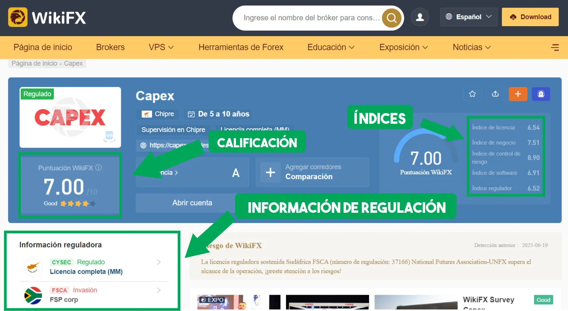Click Índice regulador 6.52
Image resolution: width=568 pixels, height=311 pixels.
click(506, 188)
